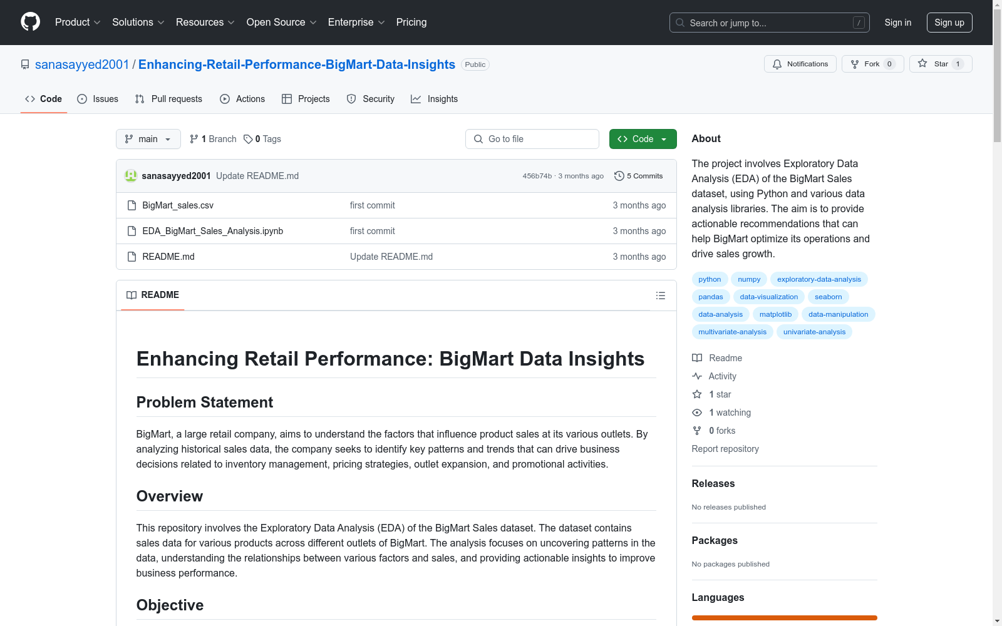
Task: Open the README outline icon
Action: coord(660,295)
